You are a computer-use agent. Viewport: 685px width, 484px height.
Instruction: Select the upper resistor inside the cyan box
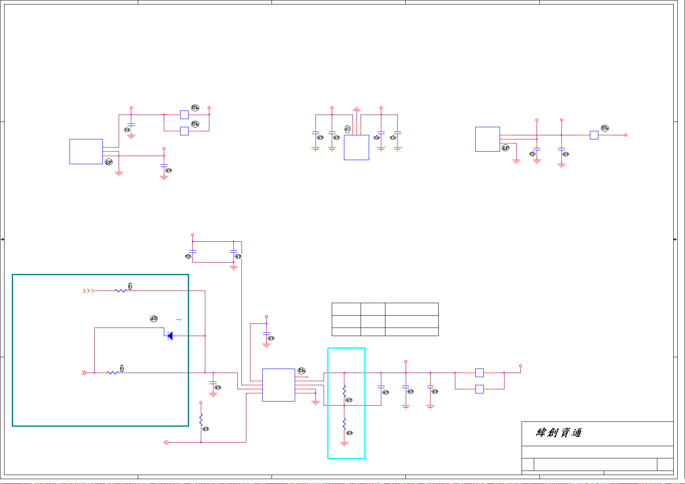(344, 391)
